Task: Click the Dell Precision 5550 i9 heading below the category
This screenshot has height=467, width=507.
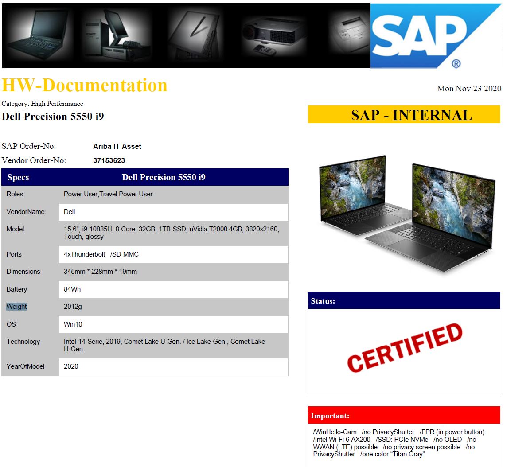Action: click(x=53, y=117)
